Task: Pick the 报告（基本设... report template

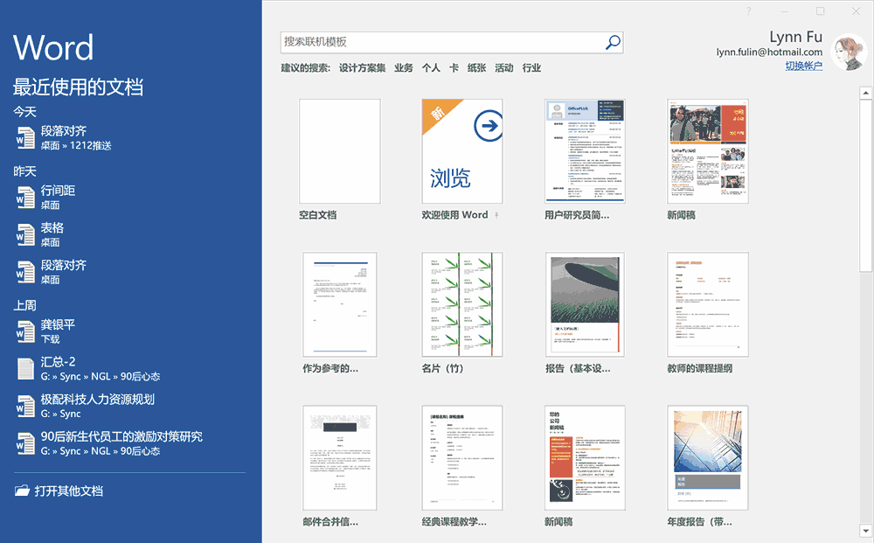Action: (585, 304)
